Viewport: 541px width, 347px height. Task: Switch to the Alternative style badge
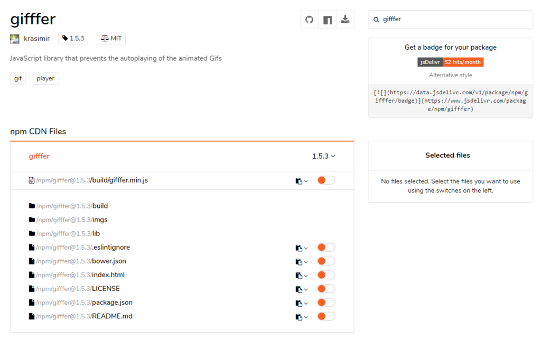[x=450, y=75]
